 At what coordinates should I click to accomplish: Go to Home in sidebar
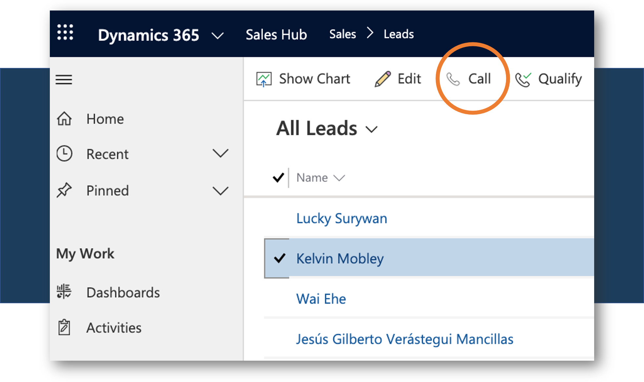pos(105,119)
